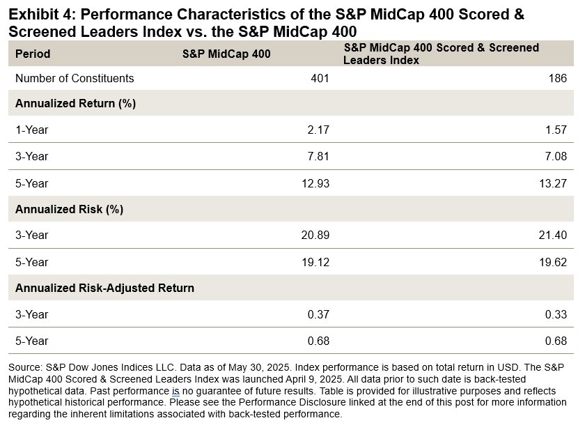Click the 20.89 three-year risk value
The image size is (585, 432).
coord(316,236)
